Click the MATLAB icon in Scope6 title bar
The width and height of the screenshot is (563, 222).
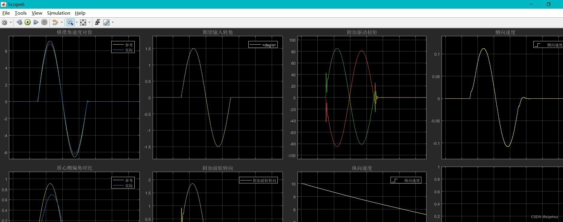tap(4, 4)
